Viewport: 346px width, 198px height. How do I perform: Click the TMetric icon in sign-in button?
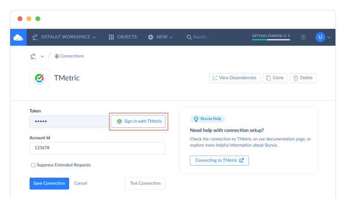pos(120,122)
